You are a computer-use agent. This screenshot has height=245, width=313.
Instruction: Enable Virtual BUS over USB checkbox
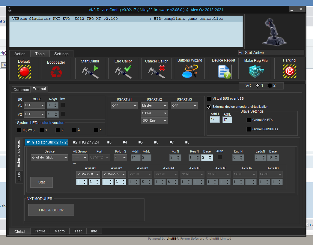coord(209,99)
